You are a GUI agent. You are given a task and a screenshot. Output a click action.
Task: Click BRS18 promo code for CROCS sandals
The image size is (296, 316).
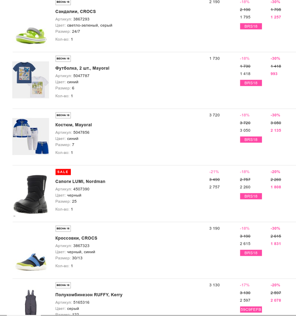[251, 26]
